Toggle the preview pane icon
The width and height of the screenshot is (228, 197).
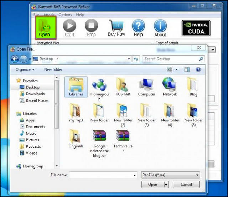[187, 69]
